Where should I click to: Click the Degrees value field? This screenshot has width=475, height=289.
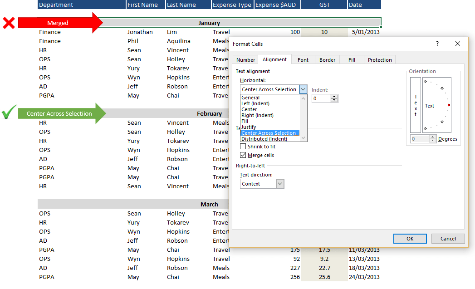(419, 139)
